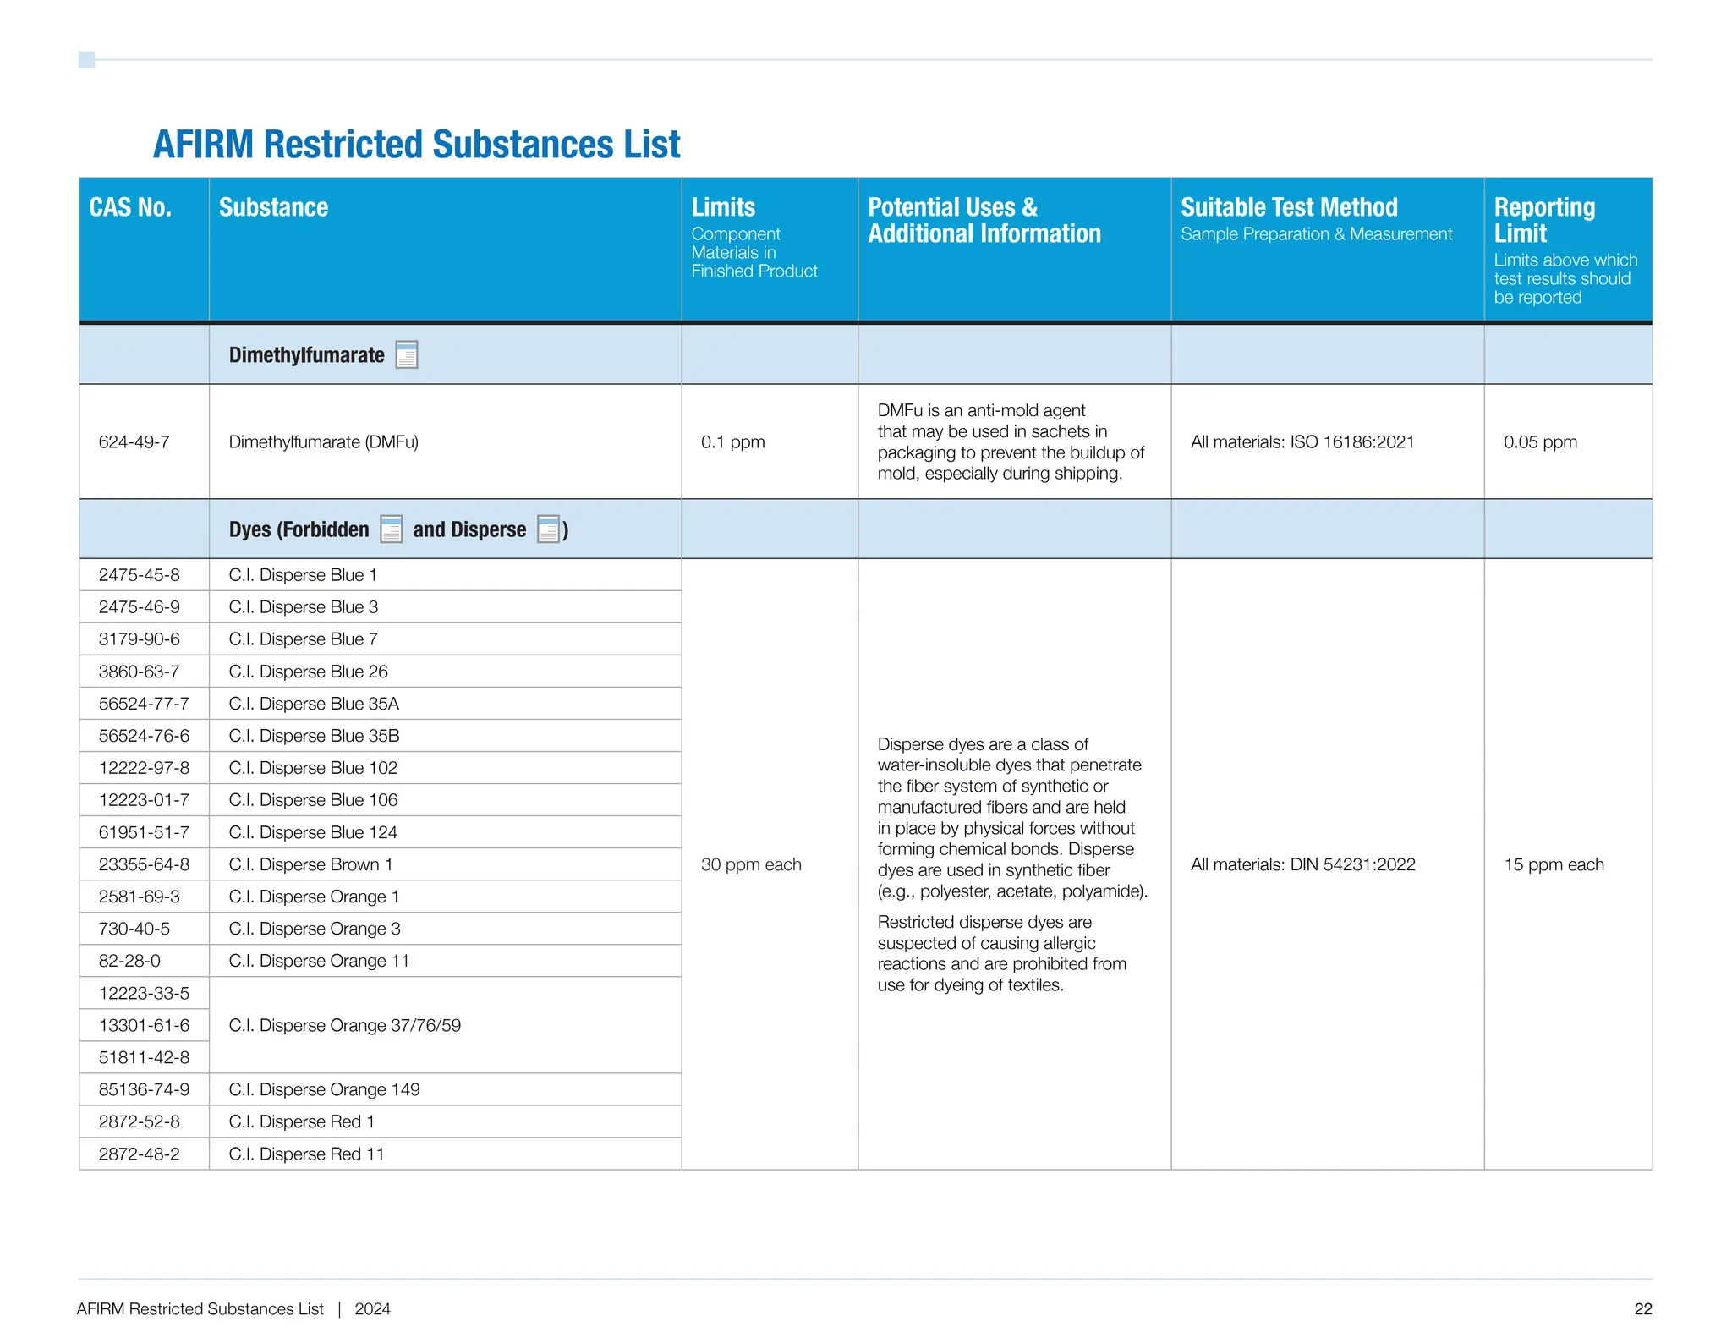
Task: Click the 30 ppm each limit cell
Action: click(x=750, y=864)
